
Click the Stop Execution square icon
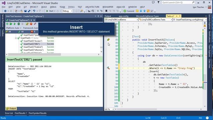pyautogui.click(x=23, y=24)
